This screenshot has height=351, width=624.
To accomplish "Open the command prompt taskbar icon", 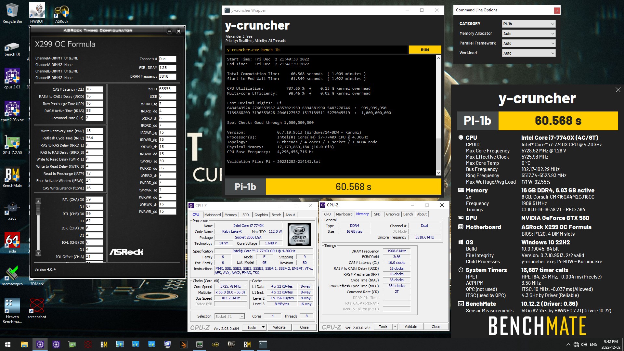I will [263, 344].
